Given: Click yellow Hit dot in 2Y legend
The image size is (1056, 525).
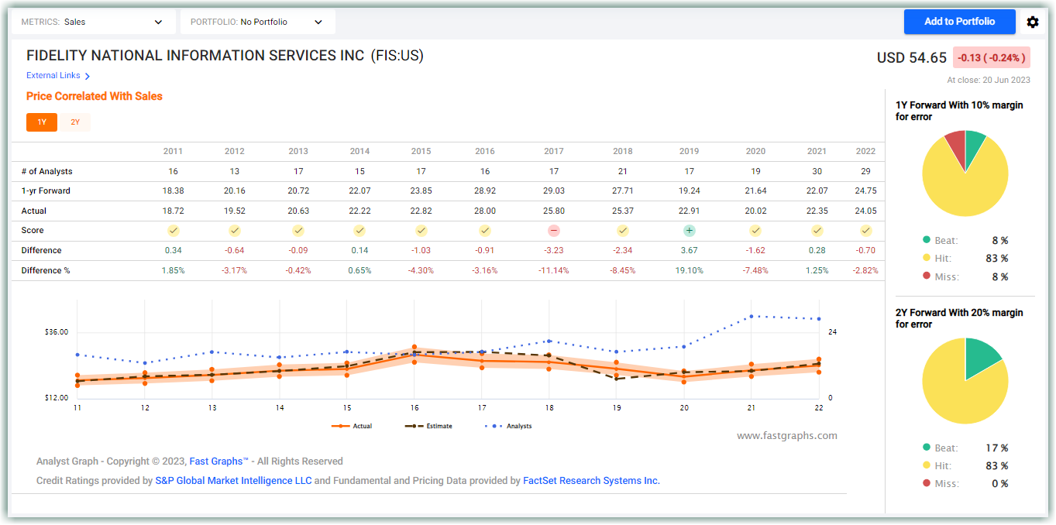Looking at the screenshot, I should (927, 466).
